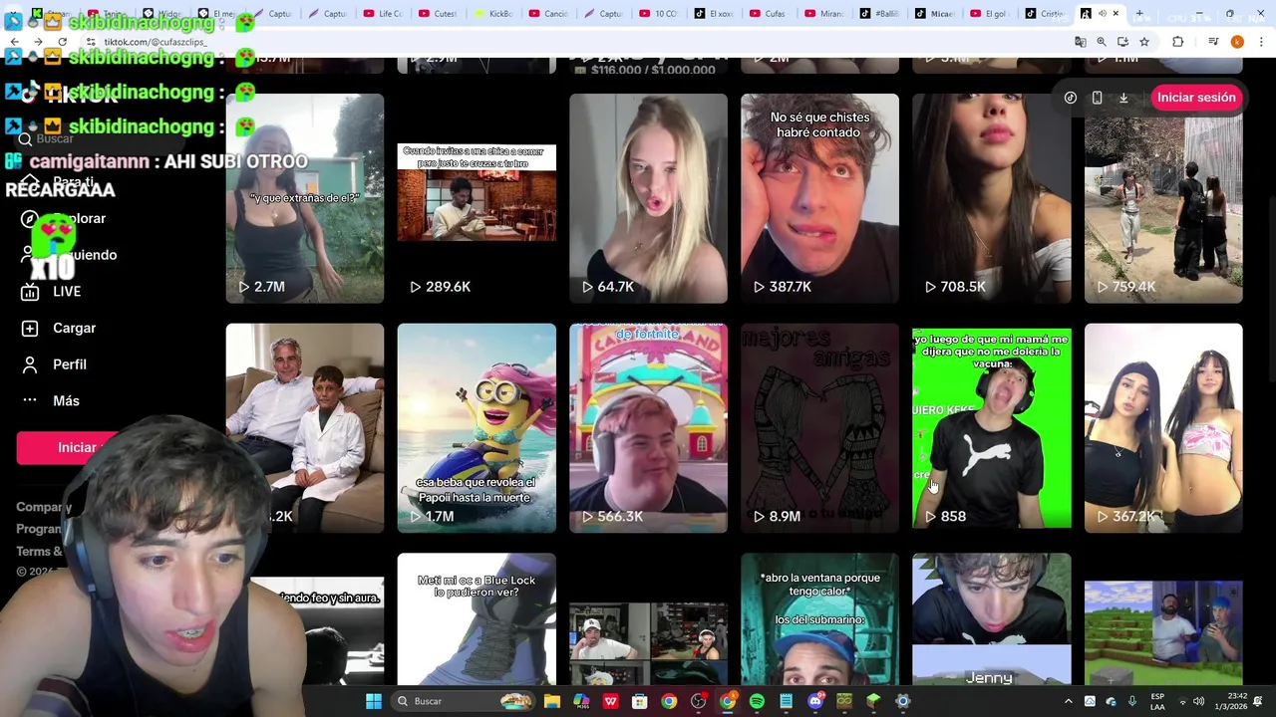Click the zoom magnifier icon in address bar
Image resolution: width=1276 pixels, height=717 pixels.
[x=1102, y=42]
